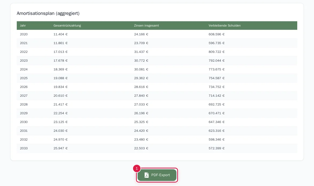
Task: Select year cell 2031
Action: click(24, 131)
